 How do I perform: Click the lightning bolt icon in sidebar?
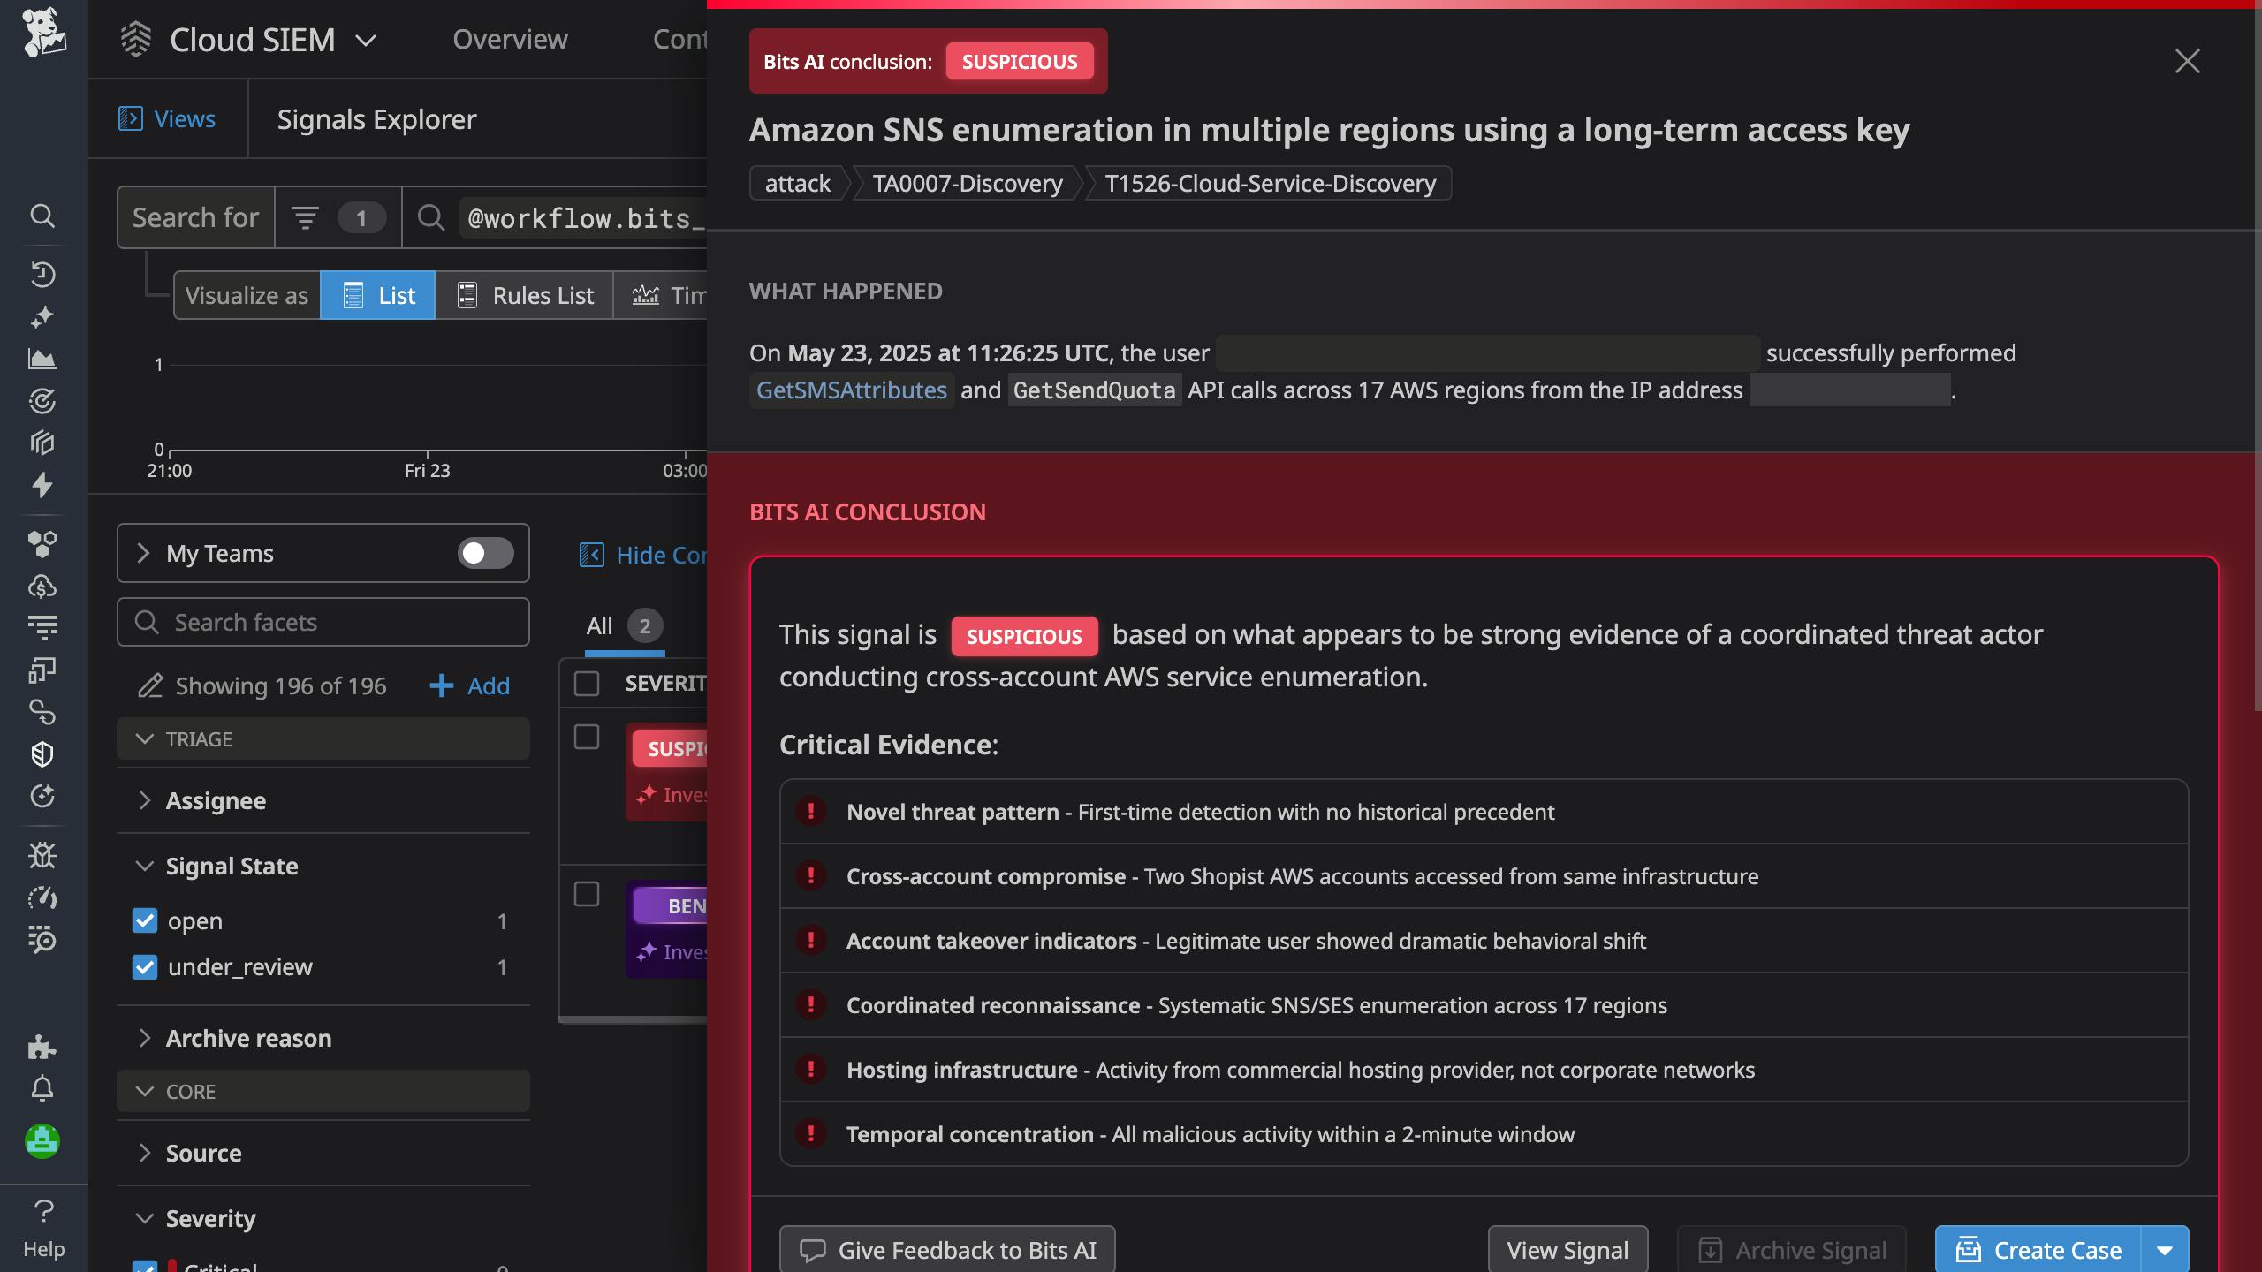43,486
